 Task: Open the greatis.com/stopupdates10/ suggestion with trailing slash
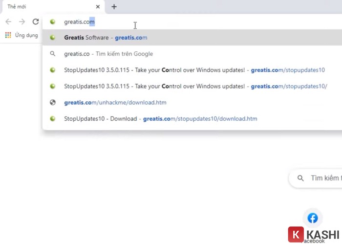[195, 87]
